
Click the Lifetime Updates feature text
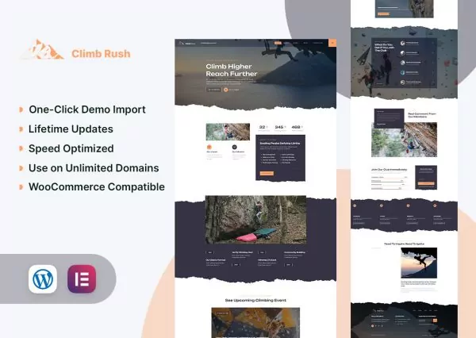pyautogui.click(x=71, y=129)
